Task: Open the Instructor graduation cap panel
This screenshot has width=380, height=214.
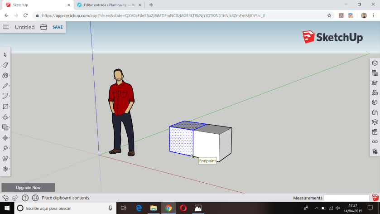Action: (375, 83)
